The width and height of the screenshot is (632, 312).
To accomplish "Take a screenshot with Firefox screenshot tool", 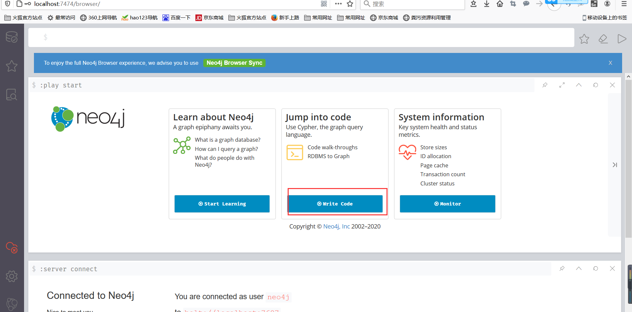I will tap(513, 4).
